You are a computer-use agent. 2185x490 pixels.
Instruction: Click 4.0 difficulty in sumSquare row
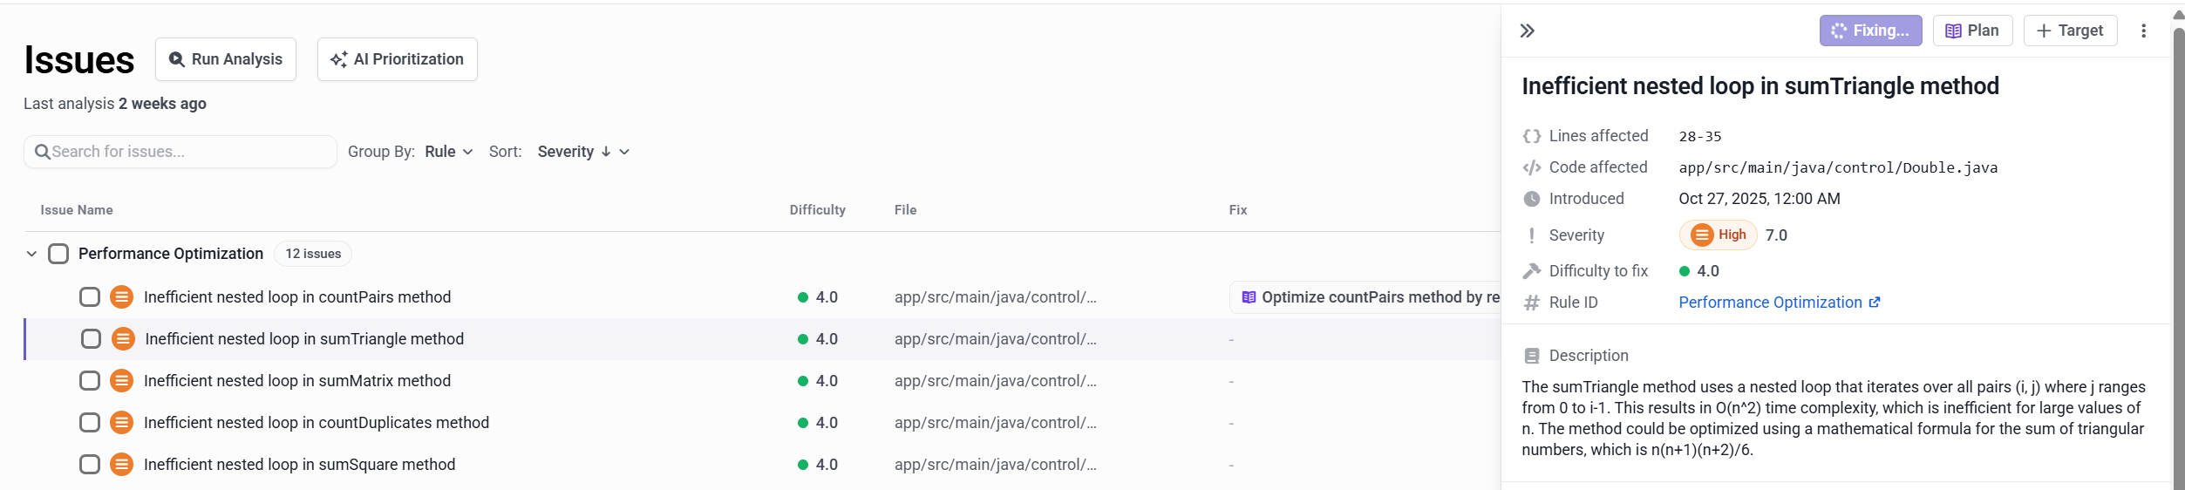click(818, 465)
